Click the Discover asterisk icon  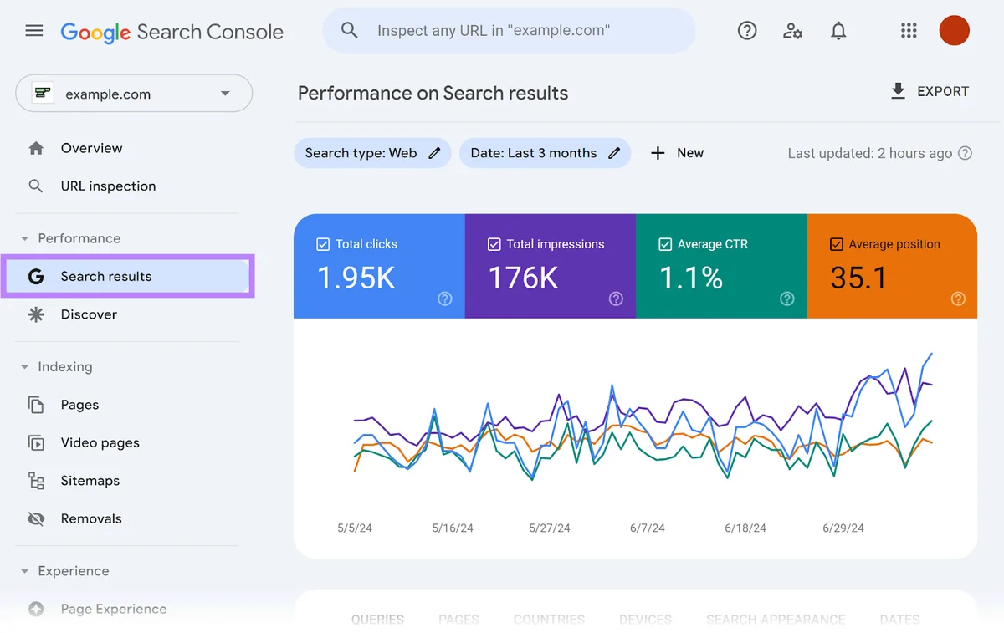(x=36, y=314)
